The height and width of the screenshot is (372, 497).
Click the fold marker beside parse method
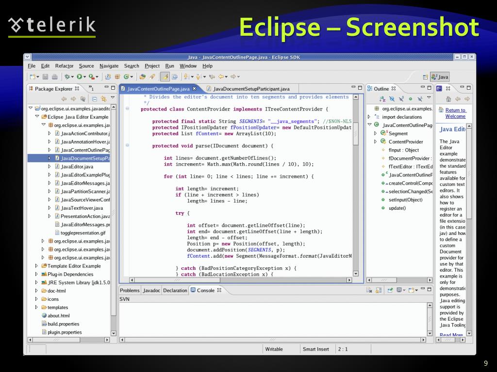click(x=128, y=145)
